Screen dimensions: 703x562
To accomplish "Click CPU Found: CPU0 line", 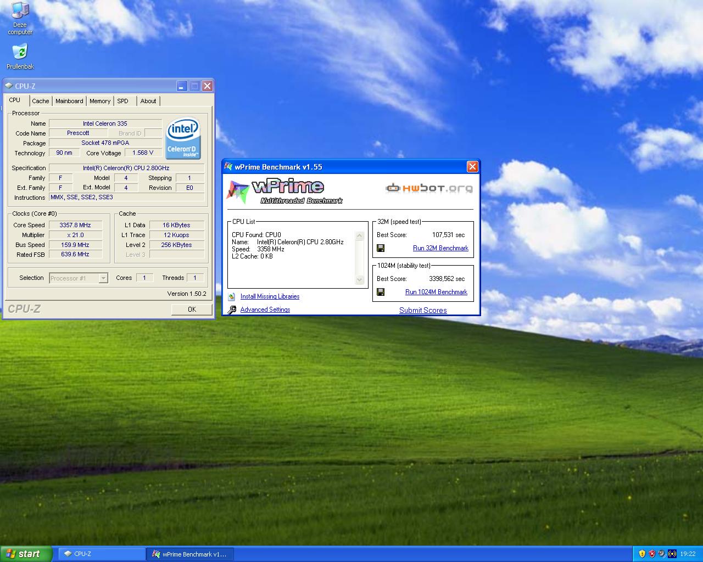I will [256, 235].
